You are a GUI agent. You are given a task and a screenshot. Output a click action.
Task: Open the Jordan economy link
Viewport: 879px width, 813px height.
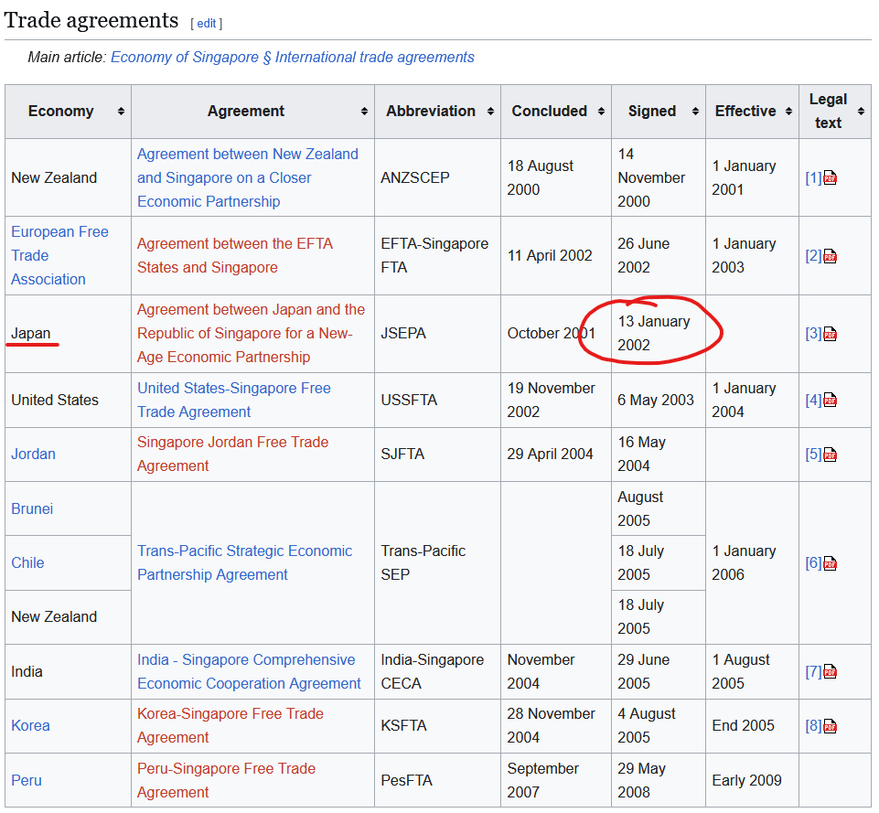click(33, 454)
